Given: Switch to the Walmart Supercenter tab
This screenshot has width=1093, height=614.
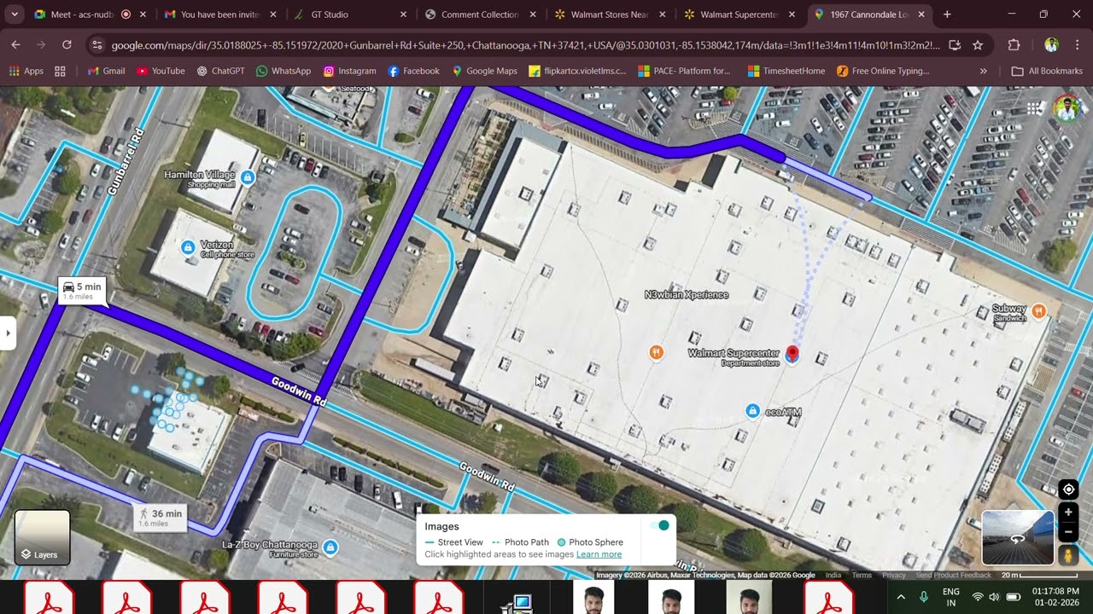Looking at the screenshot, I should pyautogui.click(x=739, y=14).
